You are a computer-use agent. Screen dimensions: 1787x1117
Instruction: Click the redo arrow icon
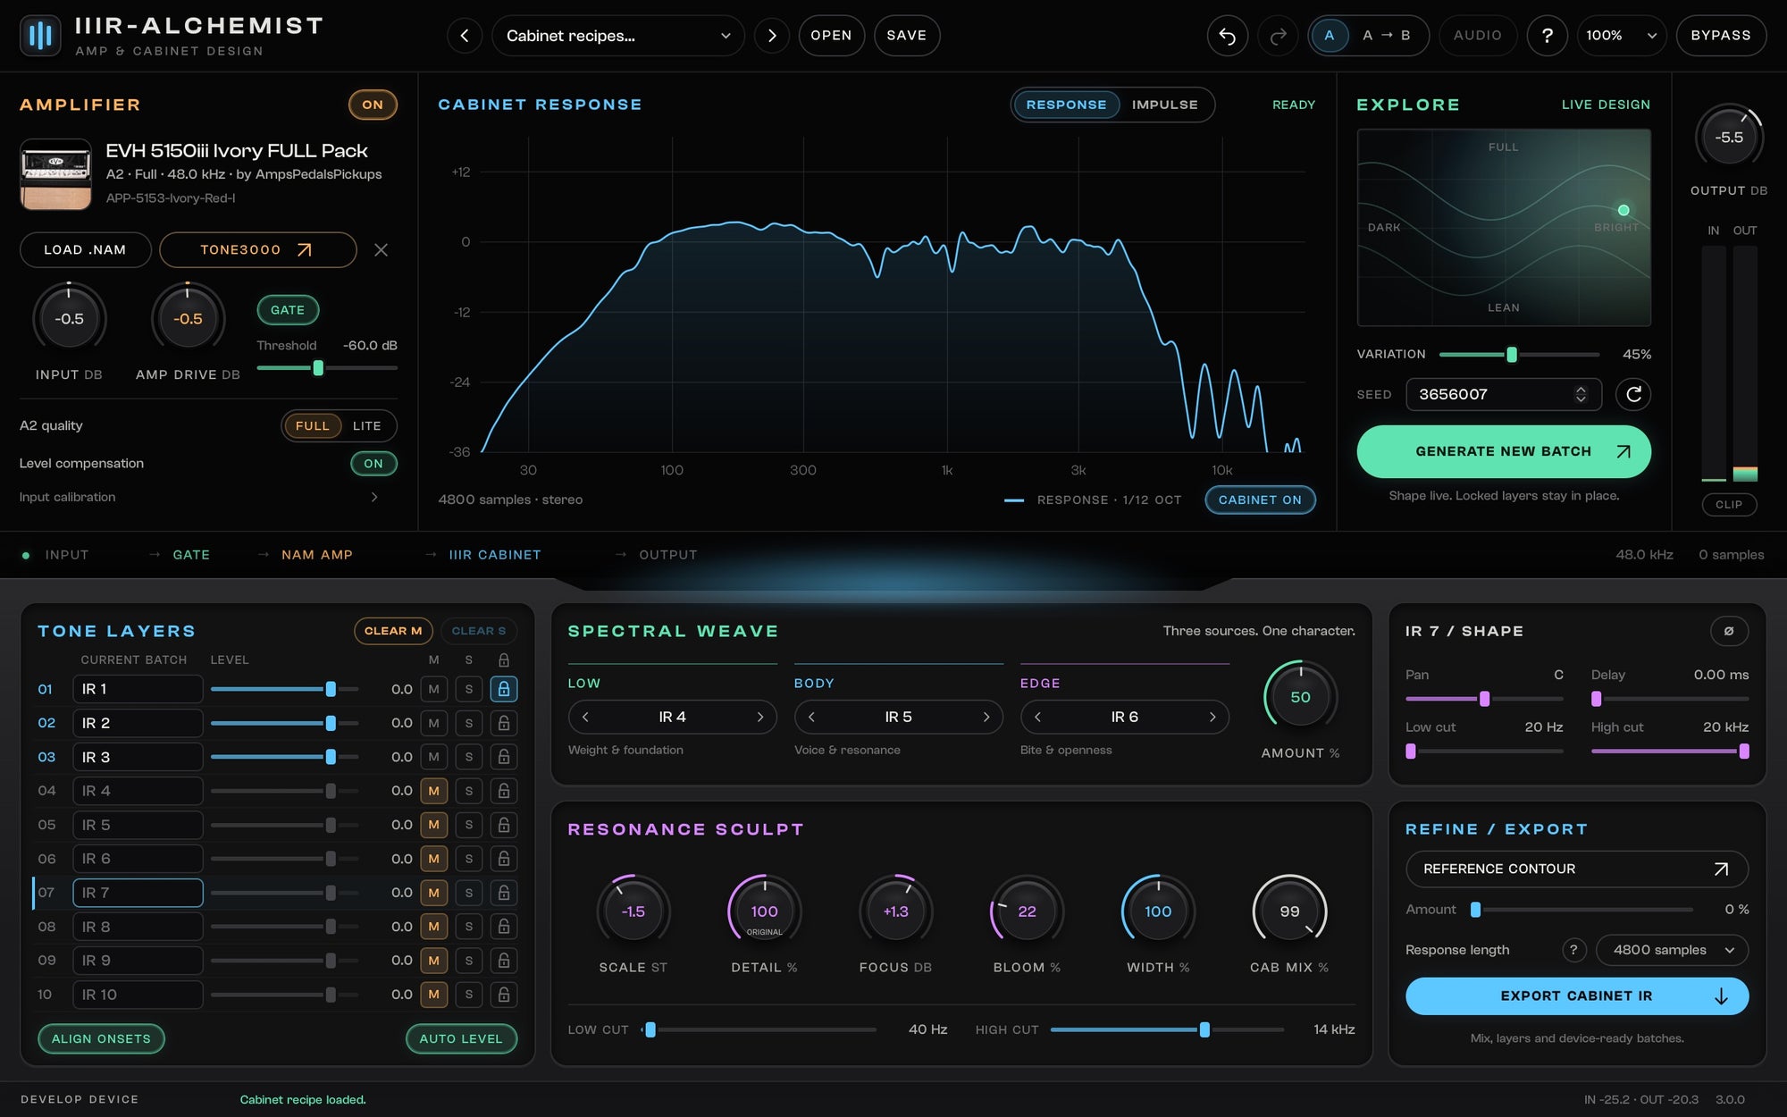point(1278,36)
